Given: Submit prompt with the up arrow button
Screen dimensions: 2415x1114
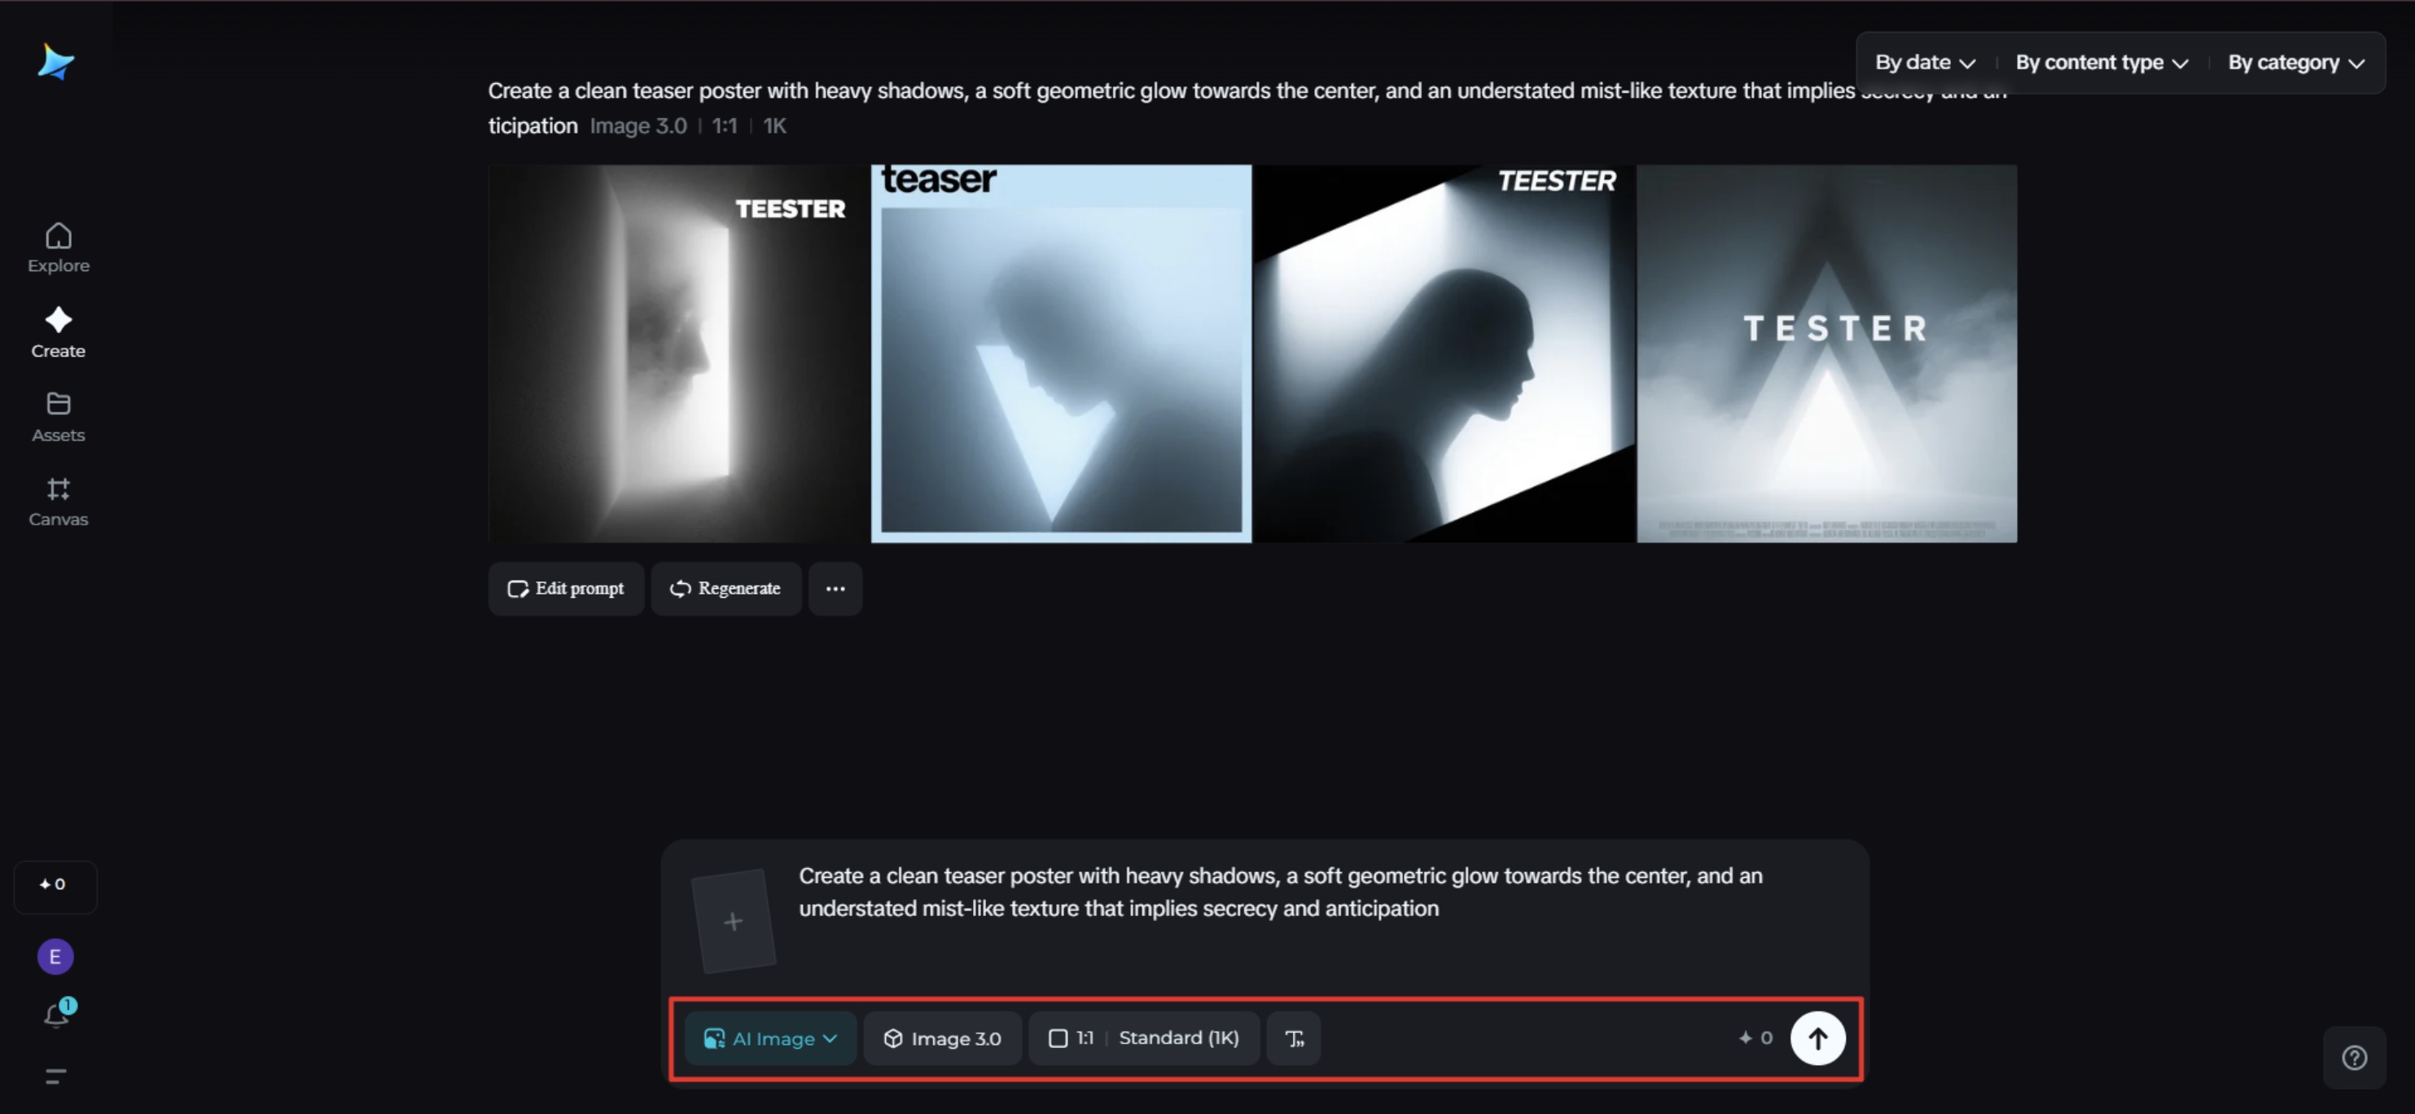Looking at the screenshot, I should (1816, 1038).
